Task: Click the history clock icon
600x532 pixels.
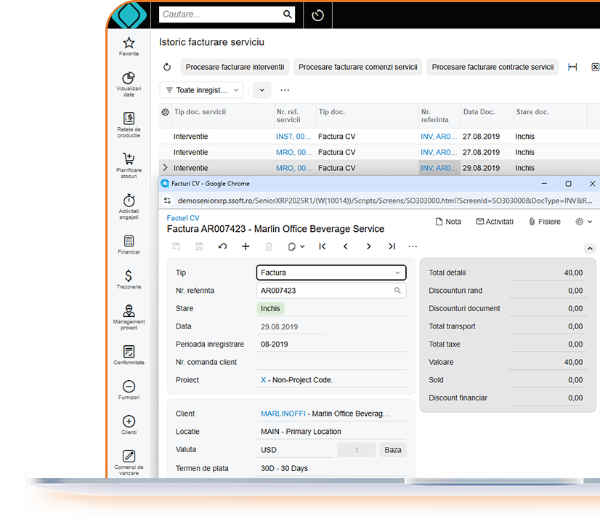Action: point(317,15)
